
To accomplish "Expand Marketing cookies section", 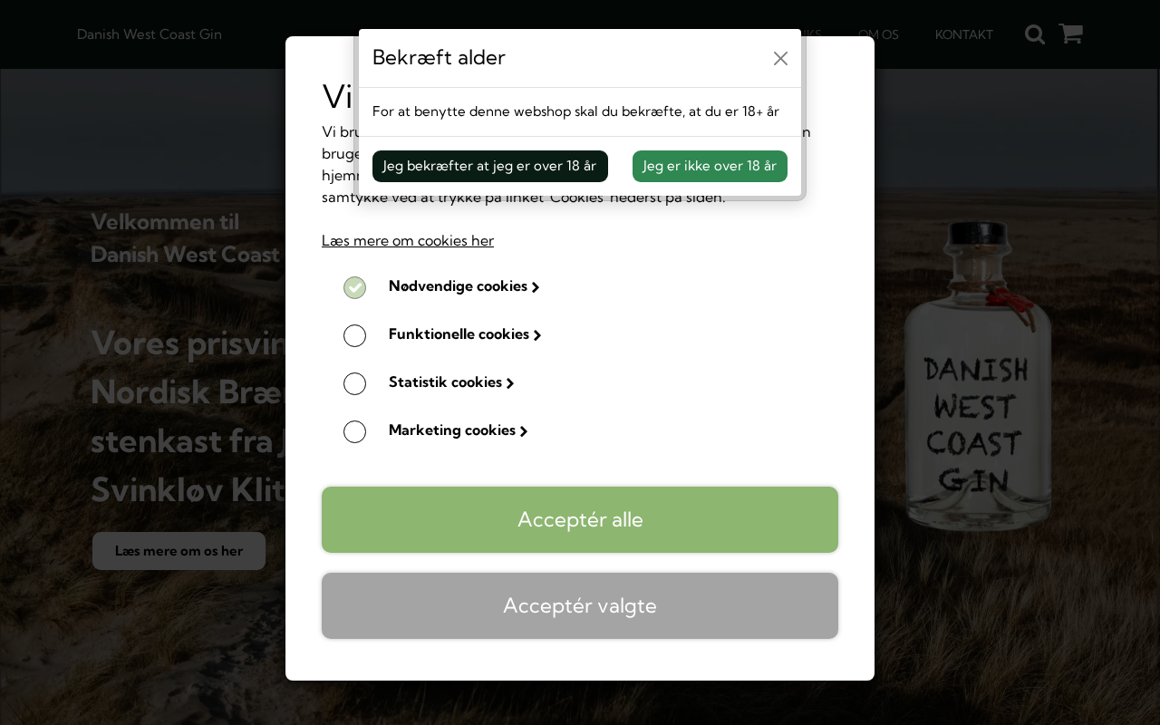I will pos(458,430).
